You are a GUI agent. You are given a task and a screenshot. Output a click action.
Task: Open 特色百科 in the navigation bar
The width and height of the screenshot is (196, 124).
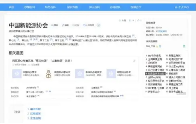point(50,7)
